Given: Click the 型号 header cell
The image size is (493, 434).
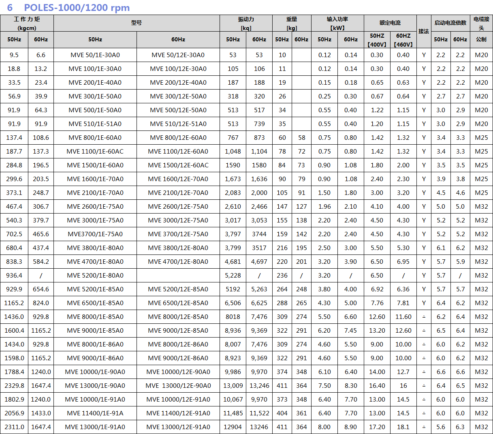Looking at the screenshot, I should 137,23.
